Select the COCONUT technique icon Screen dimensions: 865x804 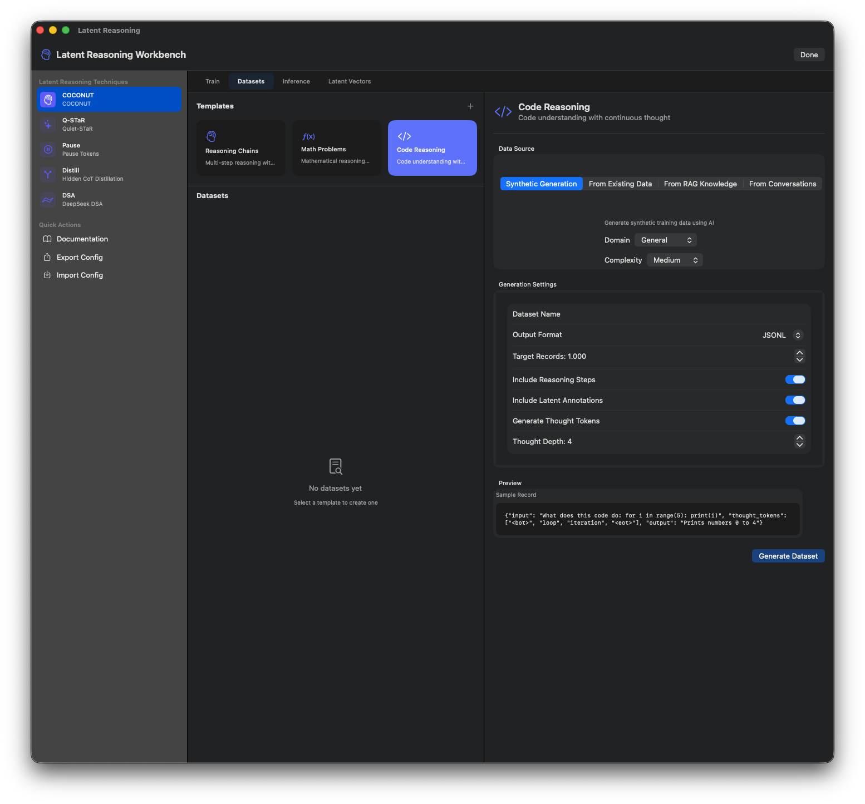click(x=48, y=99)
